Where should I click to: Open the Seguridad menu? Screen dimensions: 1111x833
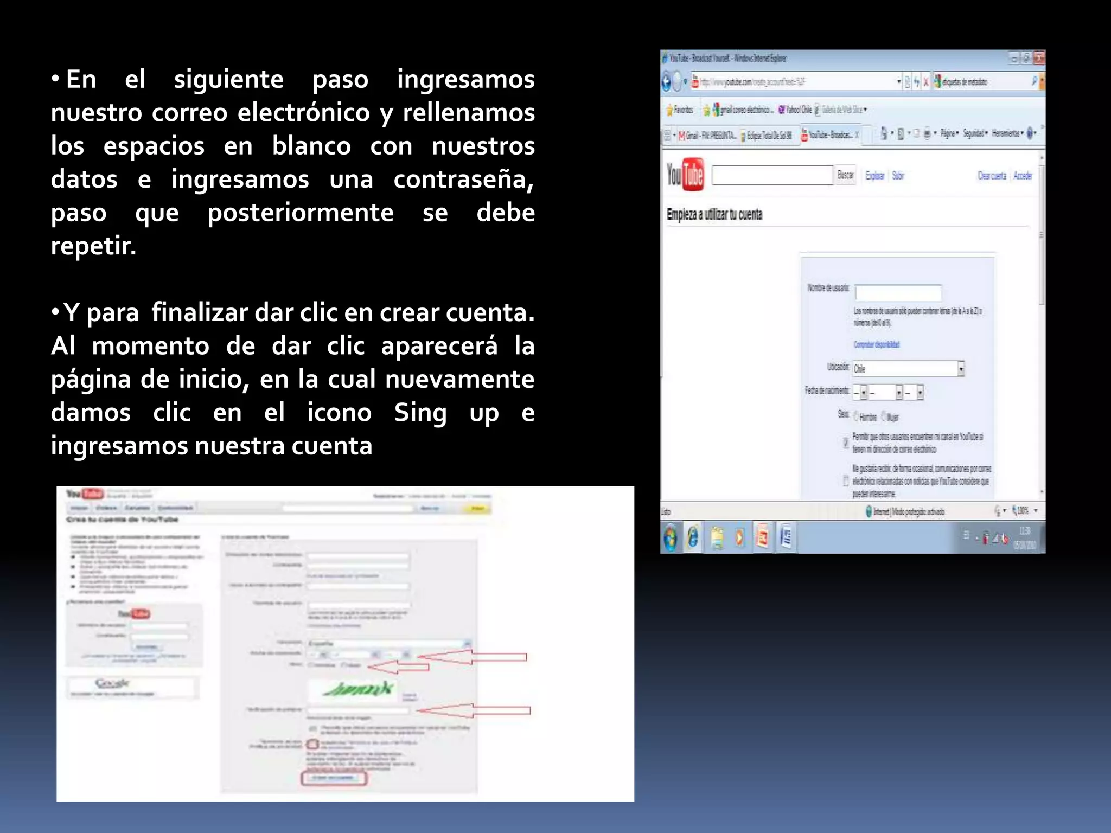coord(975,133)
